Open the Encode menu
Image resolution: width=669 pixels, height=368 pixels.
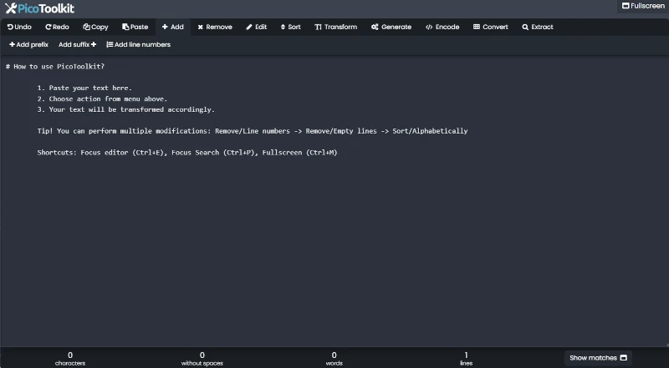(442, 27)
